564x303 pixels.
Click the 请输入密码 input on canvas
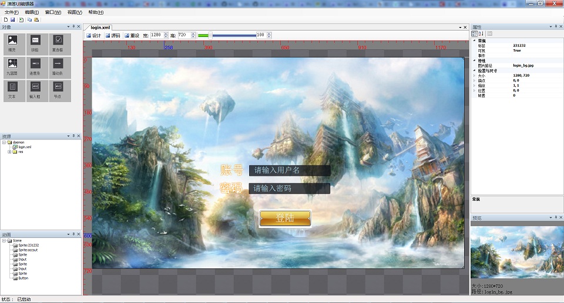(289, 188)
